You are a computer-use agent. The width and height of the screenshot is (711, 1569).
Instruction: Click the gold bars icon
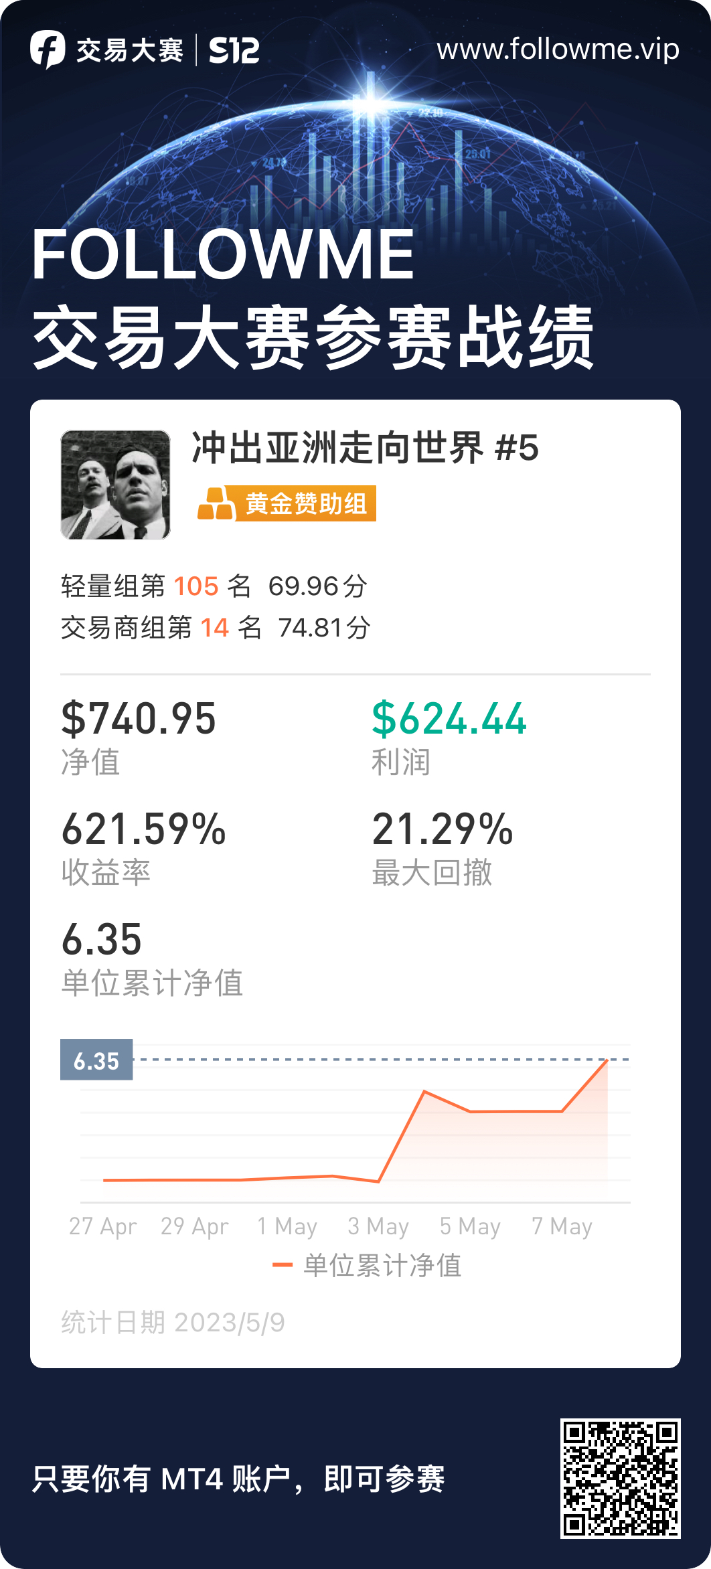point(216,503)
